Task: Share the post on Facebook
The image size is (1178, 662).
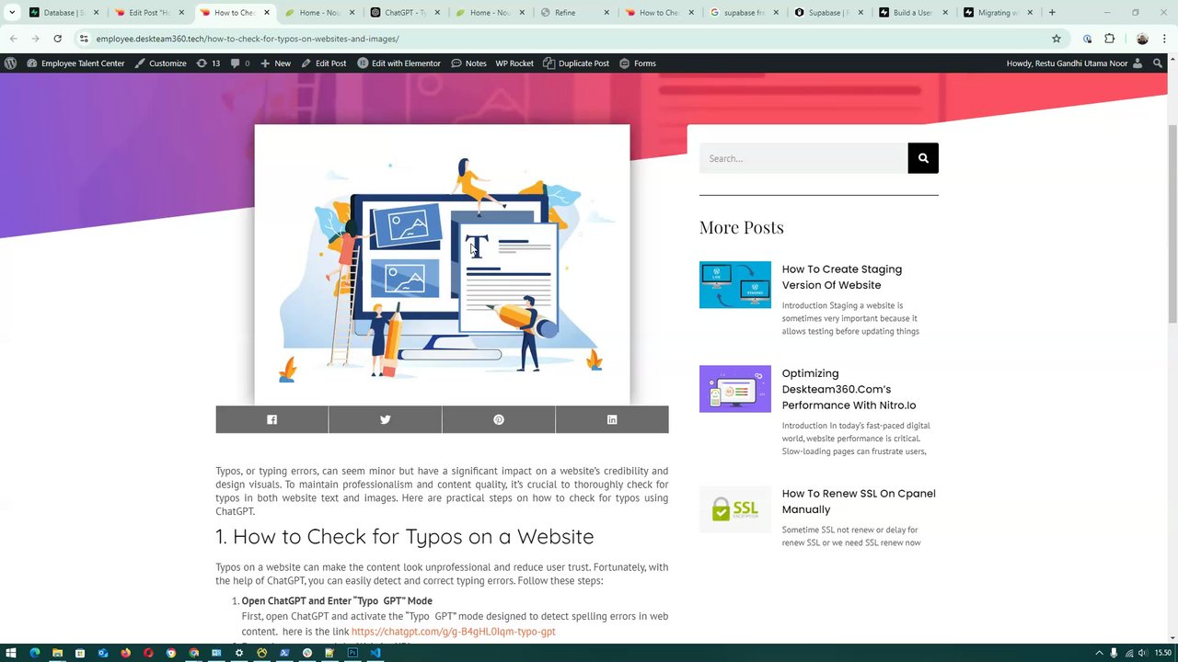Action: coord(271,419)
